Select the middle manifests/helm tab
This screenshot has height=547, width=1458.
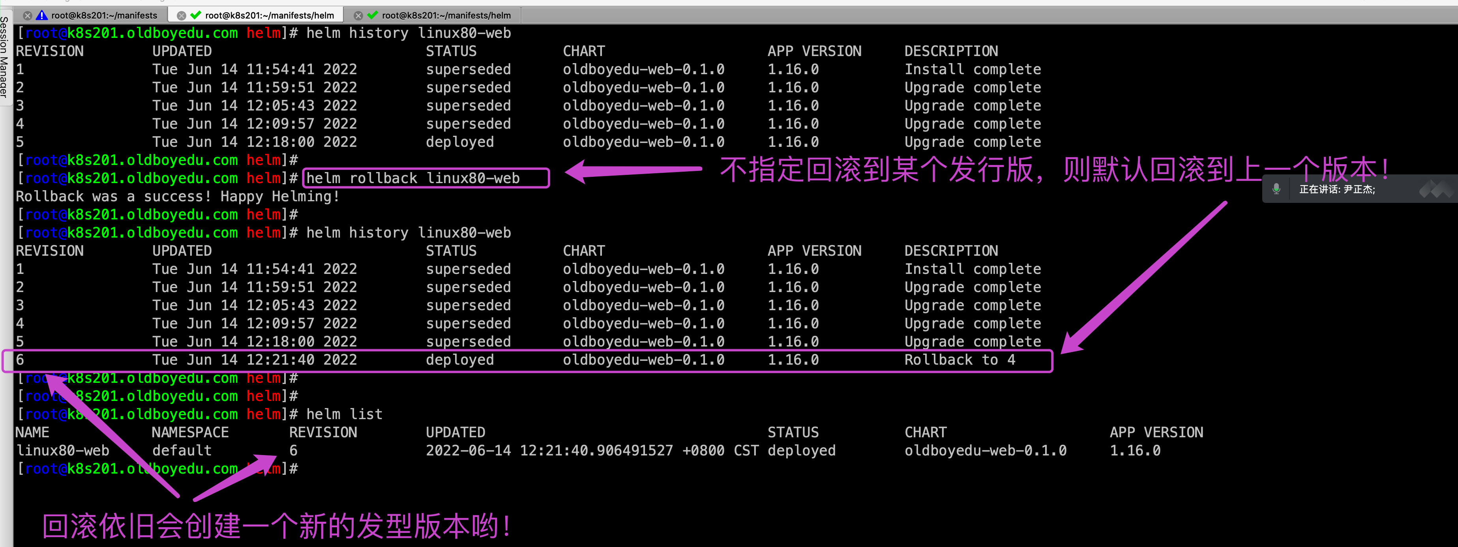tap(270, 16)
